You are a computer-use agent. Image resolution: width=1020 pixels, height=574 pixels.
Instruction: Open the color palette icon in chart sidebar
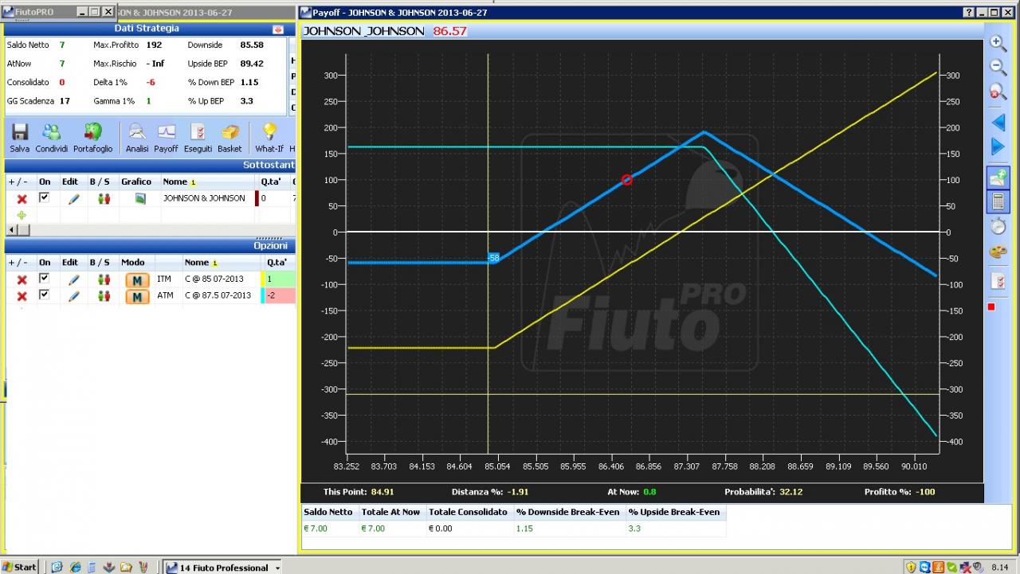click(x=998, y=252)
